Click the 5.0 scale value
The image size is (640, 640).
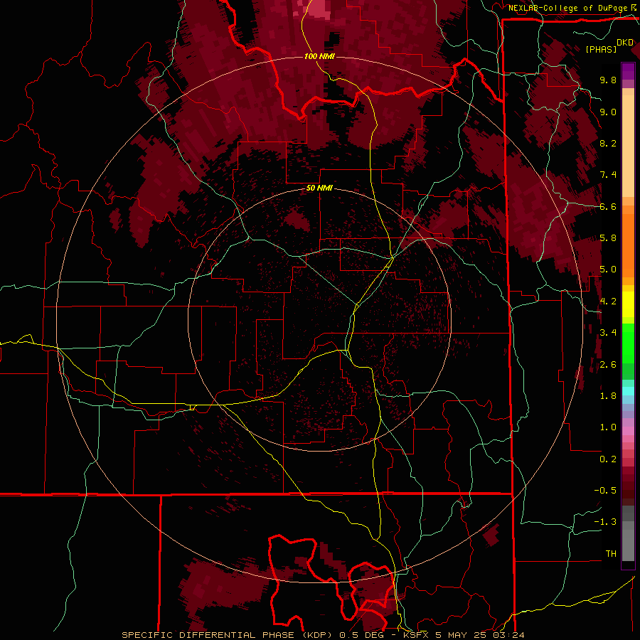[x=608, y=270]
